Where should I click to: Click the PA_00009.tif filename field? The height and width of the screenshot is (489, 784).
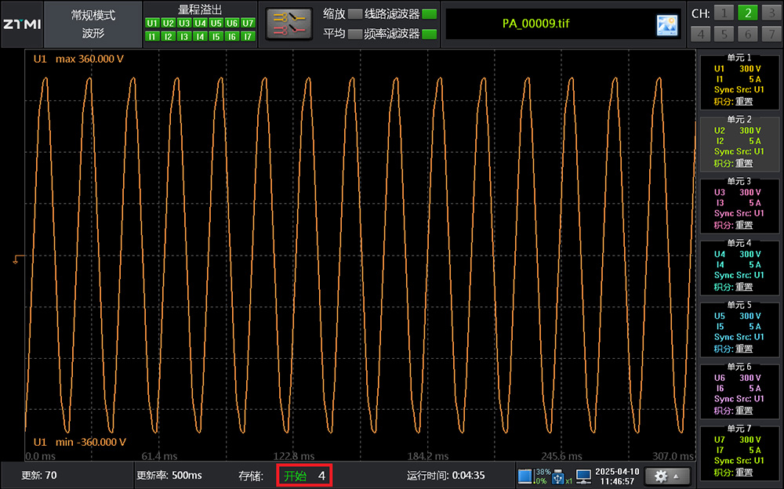click(x=535, y=24)
